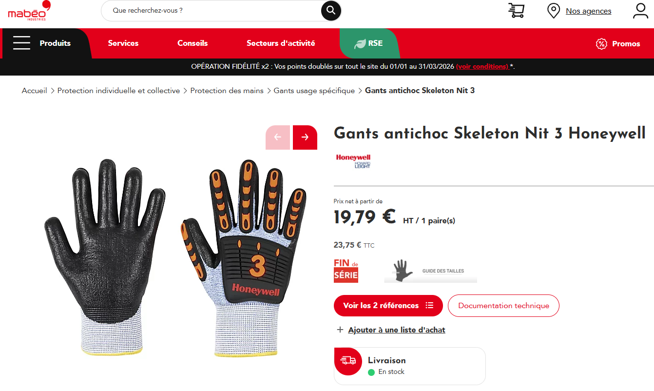Click the map pin agency icon

click(x=554, y=11)
